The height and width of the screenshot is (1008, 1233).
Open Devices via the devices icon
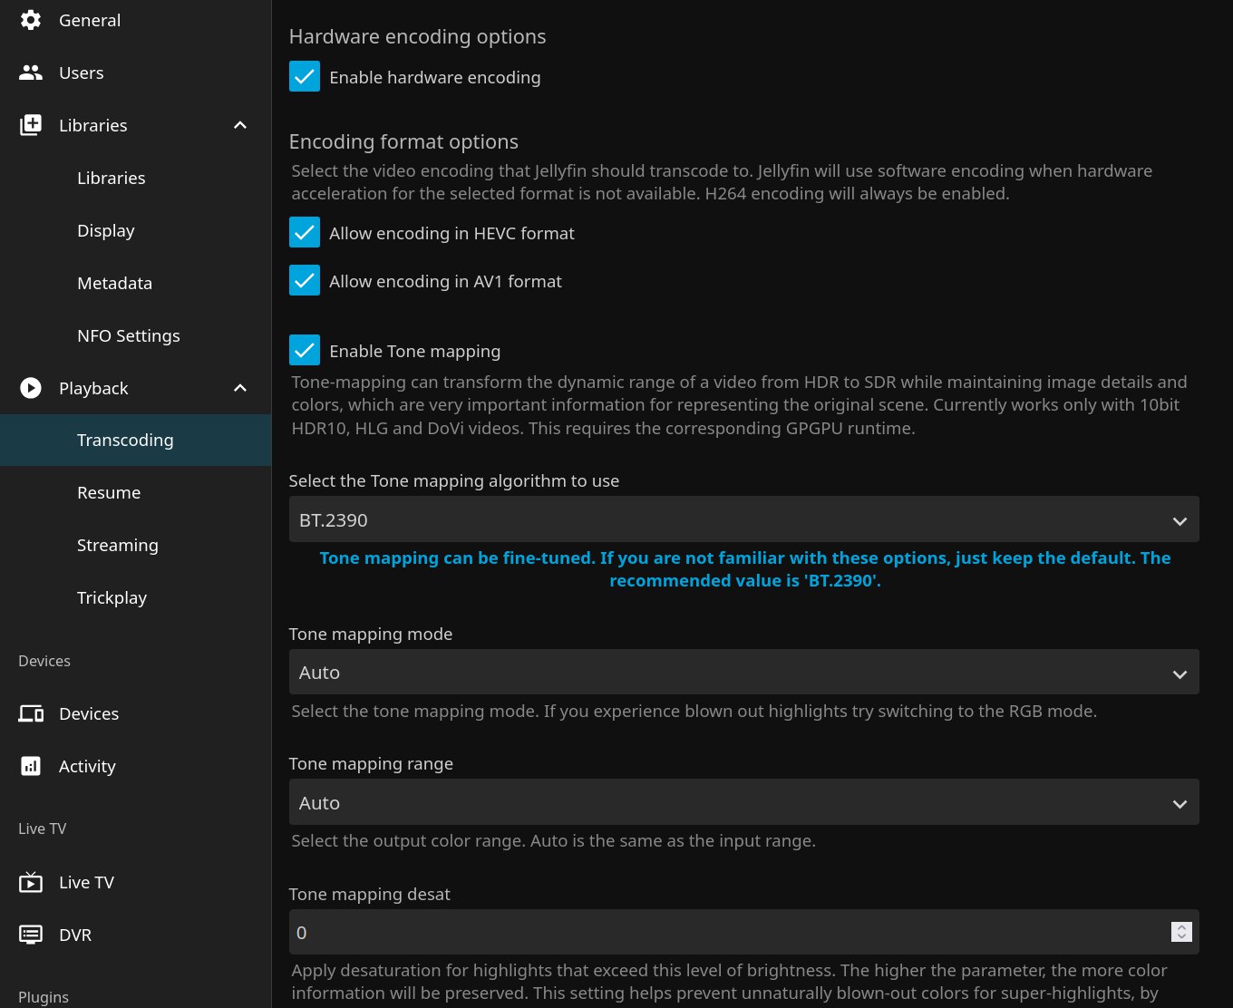31,713
